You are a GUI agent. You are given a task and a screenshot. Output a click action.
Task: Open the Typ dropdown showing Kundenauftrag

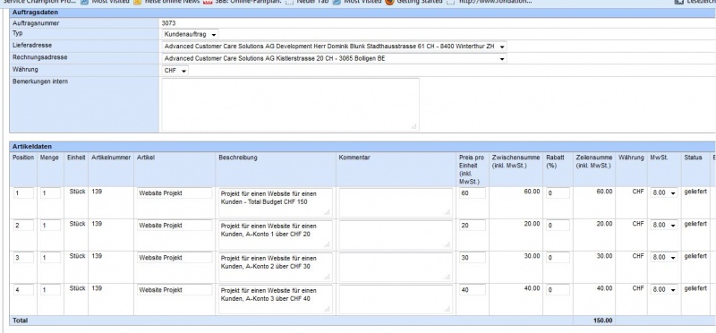pyautogui.click(x=191, y=34)
